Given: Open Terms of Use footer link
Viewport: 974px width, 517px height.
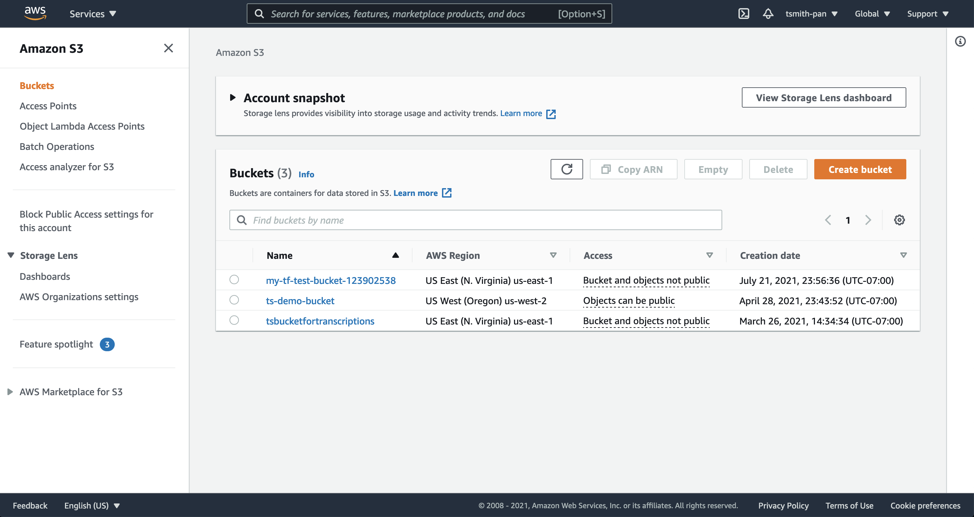Looking at the screenshot, I should tap(849, 505).
